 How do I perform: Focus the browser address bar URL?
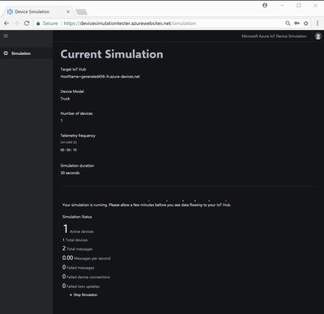[x=130, y=23]
